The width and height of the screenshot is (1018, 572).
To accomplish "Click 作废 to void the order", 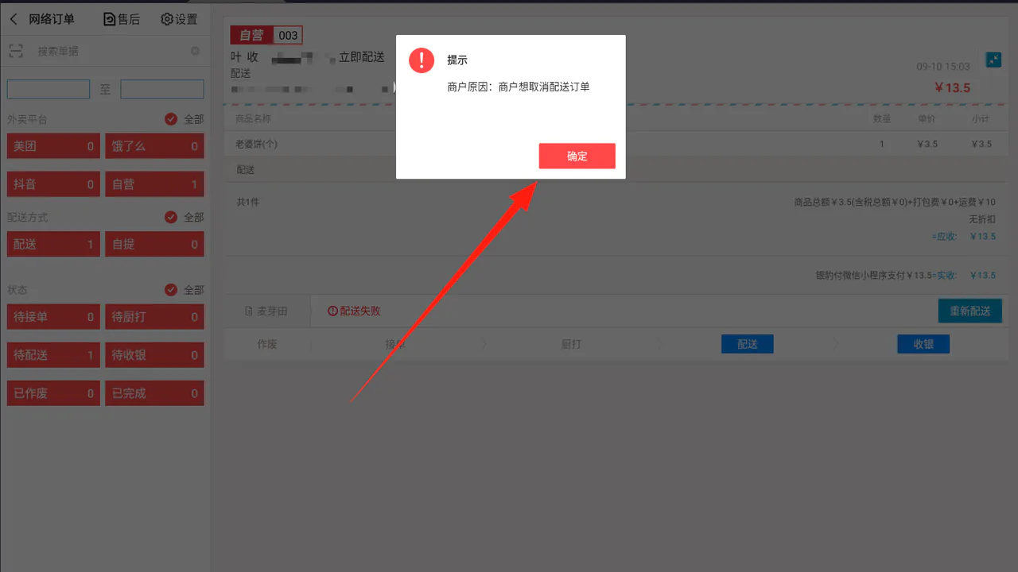I will tap(267, 344).
